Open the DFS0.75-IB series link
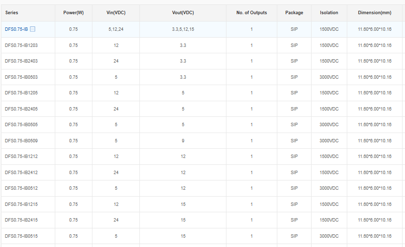The image size is (405, 247). click(16, 29)
